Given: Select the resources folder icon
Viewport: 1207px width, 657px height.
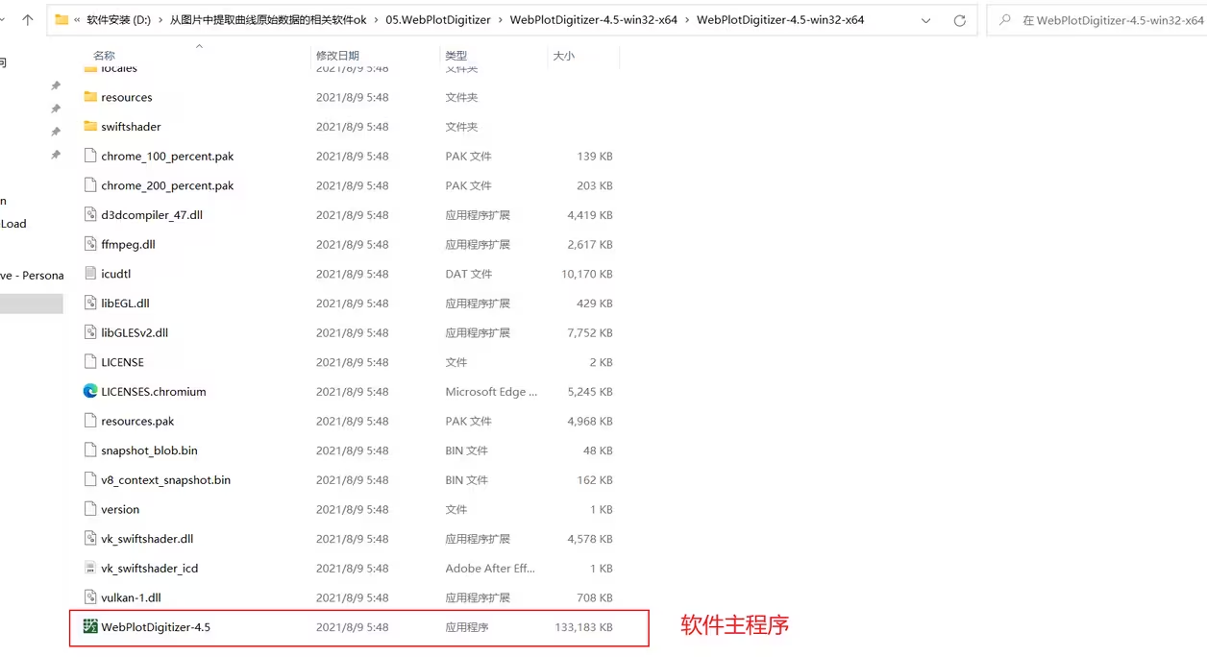Looking at the screenshot, I should [x=90, y=97].
